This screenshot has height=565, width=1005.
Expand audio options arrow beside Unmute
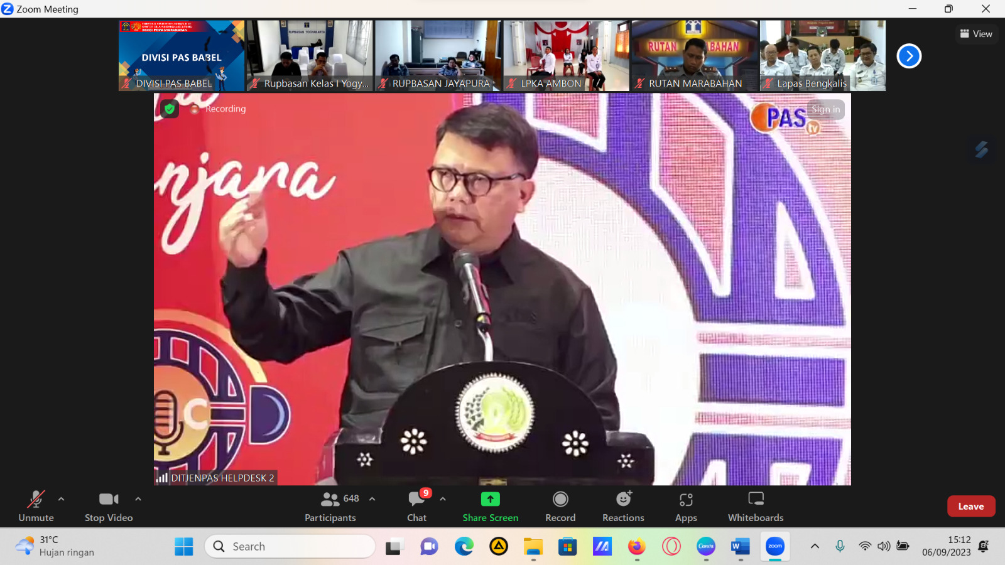pyautogui.click(x=61, y=499)
